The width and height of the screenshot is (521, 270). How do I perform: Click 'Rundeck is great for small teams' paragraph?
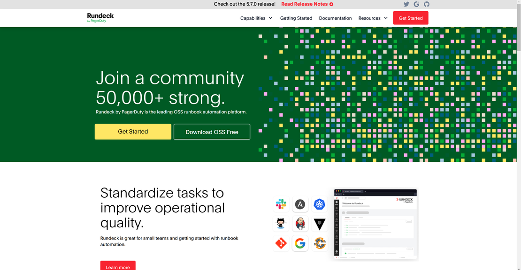pos(169,241)
